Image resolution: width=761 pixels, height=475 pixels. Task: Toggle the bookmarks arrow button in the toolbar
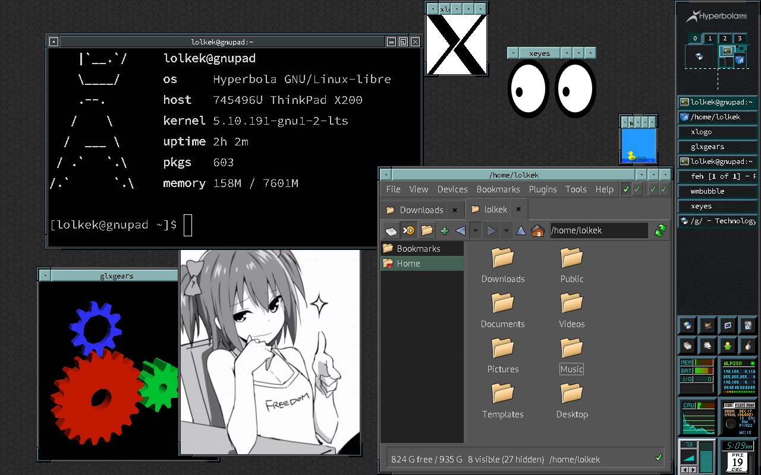coord(408,230)
